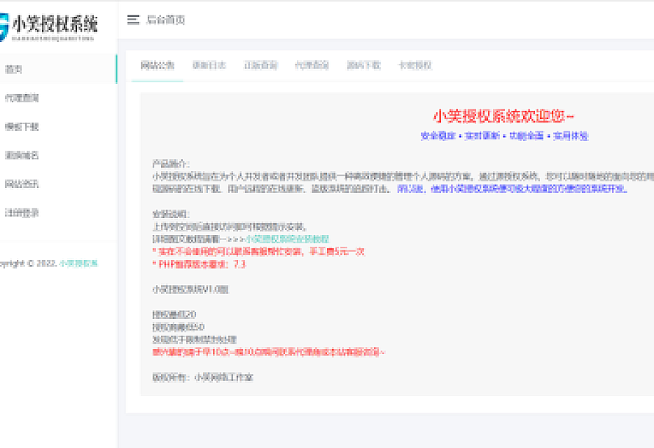
Task: Click the 版权所有 小笑网络工作室 line
Action: pos(202,377)
